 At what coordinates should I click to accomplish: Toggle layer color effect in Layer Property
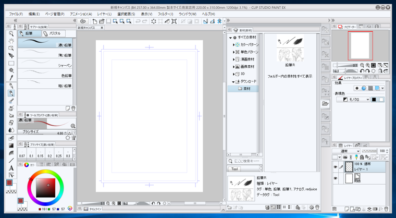click(377, 88)
